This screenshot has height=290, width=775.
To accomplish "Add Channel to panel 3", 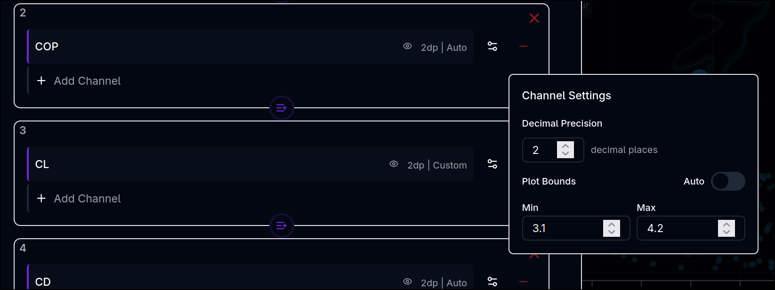I will click(87, 199).
